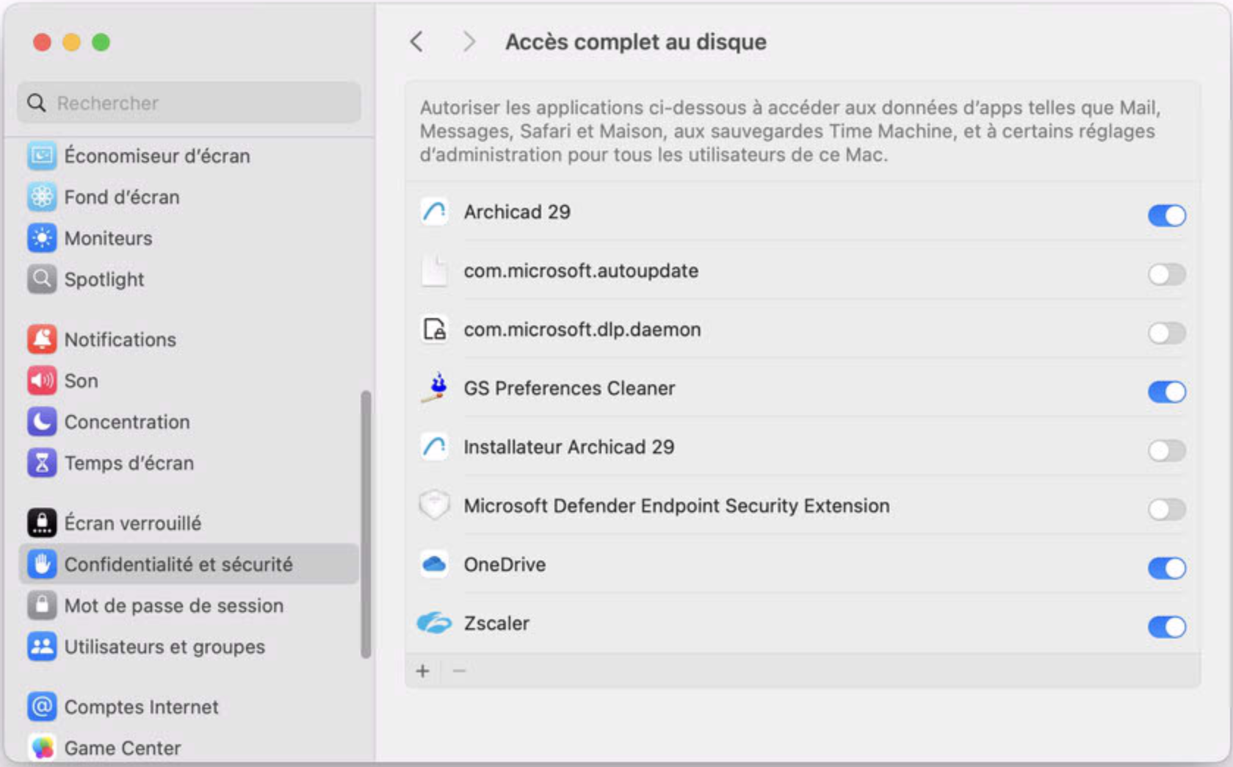Click the Game Center icon

tap(42, 748)
